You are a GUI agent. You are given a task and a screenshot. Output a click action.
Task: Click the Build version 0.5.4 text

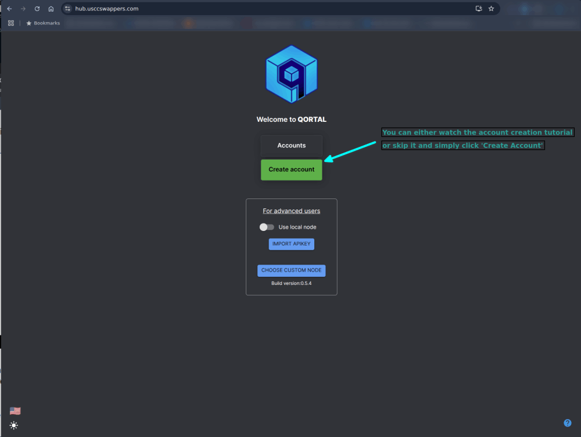(291, 283)
